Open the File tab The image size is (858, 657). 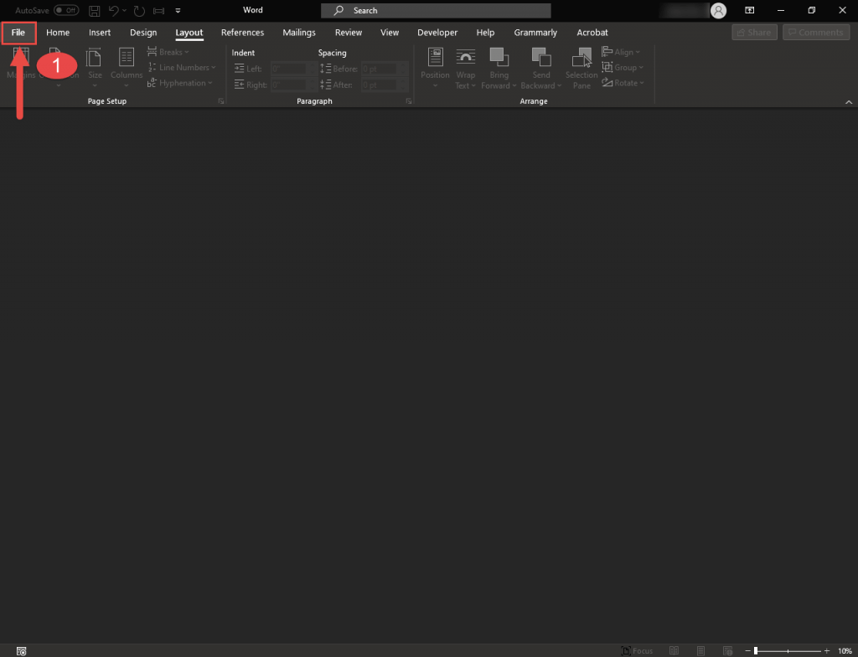[x=18, y=33]
